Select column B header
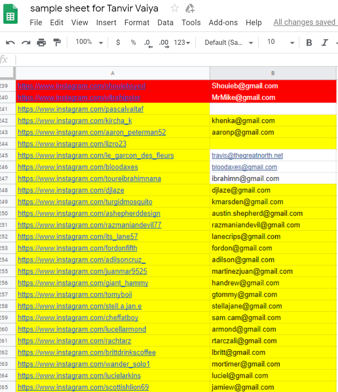Image resolution: width=338 pixels, height=392 pixels. (273, 73)
